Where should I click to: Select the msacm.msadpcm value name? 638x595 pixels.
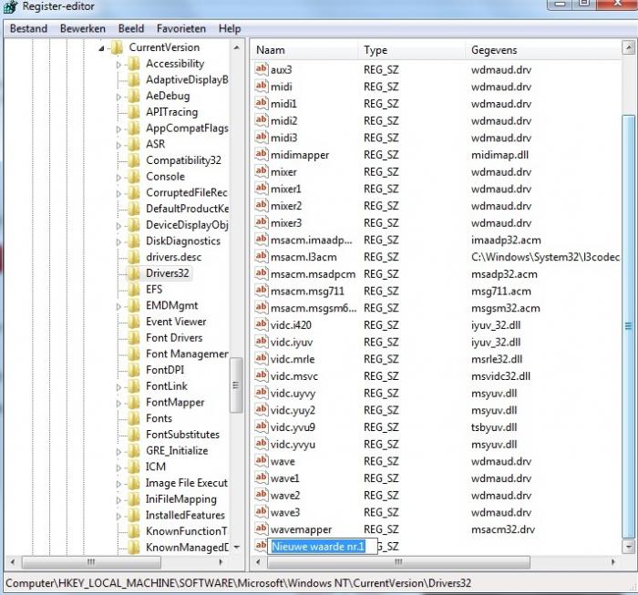[313, 274]
